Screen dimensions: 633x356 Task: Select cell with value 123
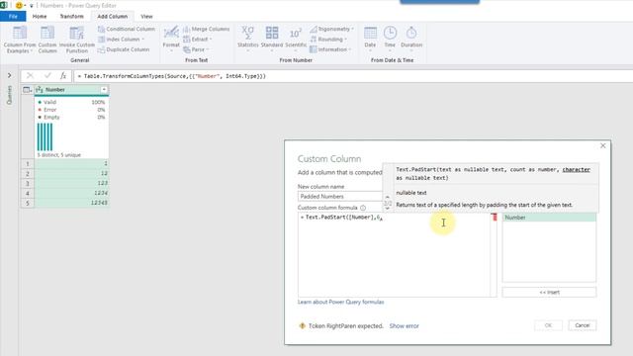tap(71, 183)
